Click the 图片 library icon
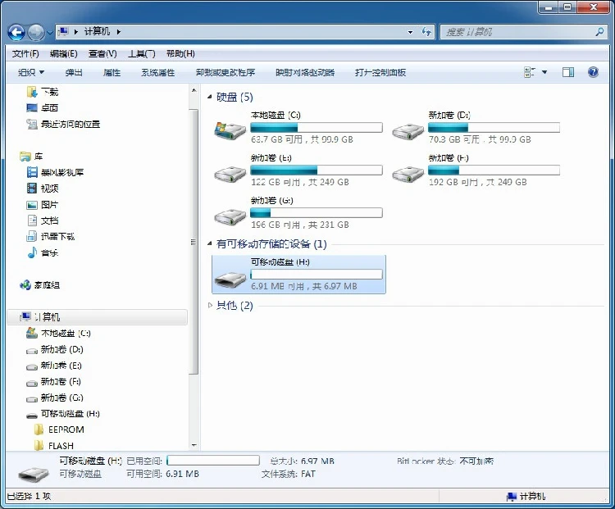The width and height of the screenshot is (615, 509). coord(32,205)
